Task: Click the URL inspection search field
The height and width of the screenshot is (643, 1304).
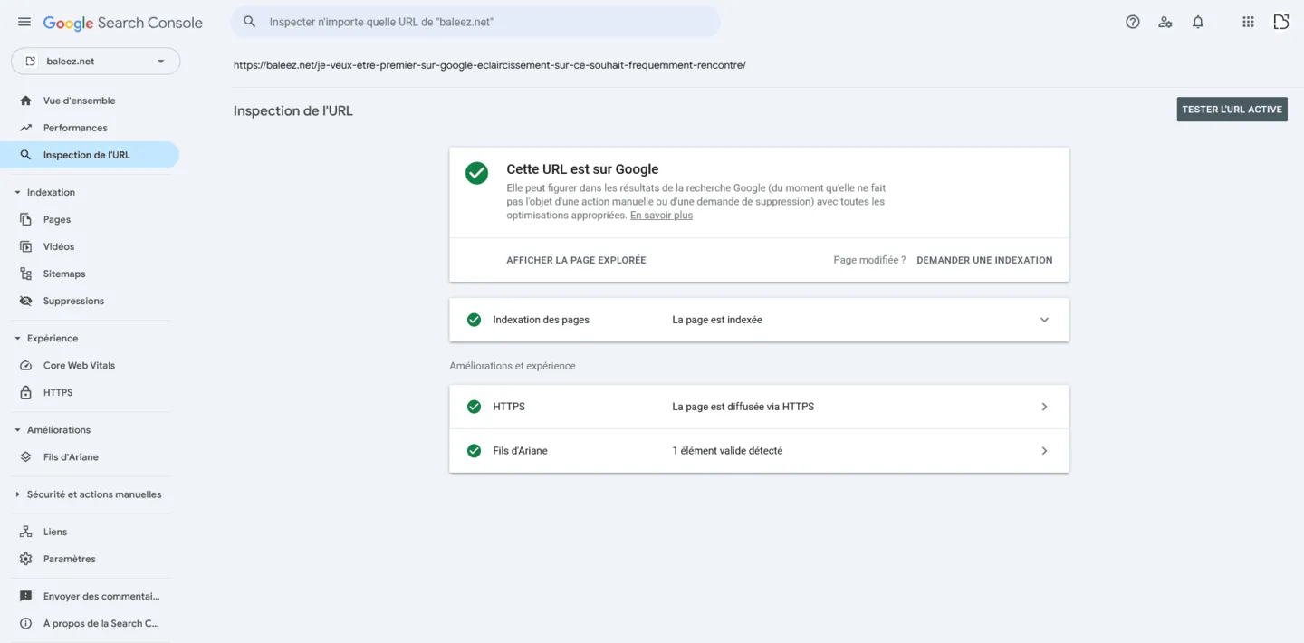Action: point(475,21)
